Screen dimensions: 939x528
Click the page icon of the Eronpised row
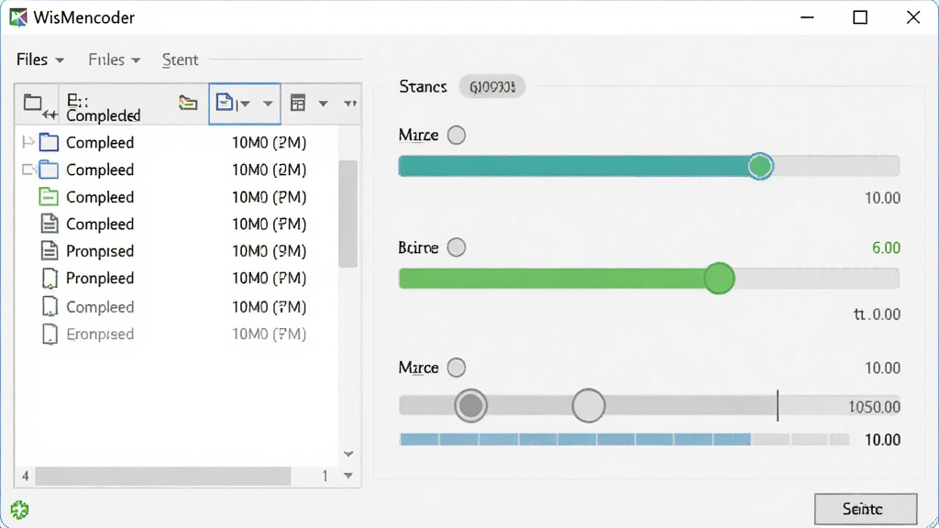click(50, 334)
